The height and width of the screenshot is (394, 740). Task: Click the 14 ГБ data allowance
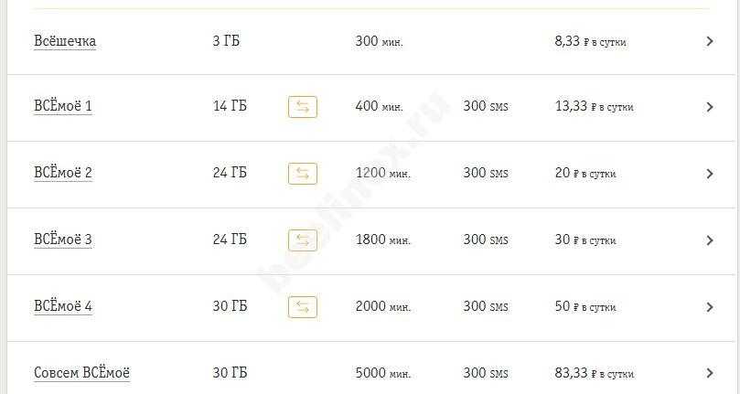[x=230, y=106]
